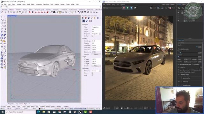Click the dark car render icon in toolbar

[54, 12]
